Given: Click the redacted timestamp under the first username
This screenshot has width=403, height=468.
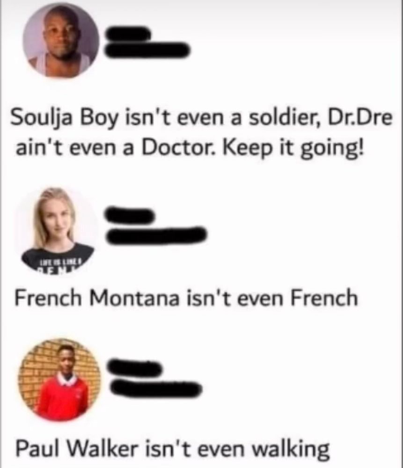Looking at the screenshot, I should click(x=147, y=50).
